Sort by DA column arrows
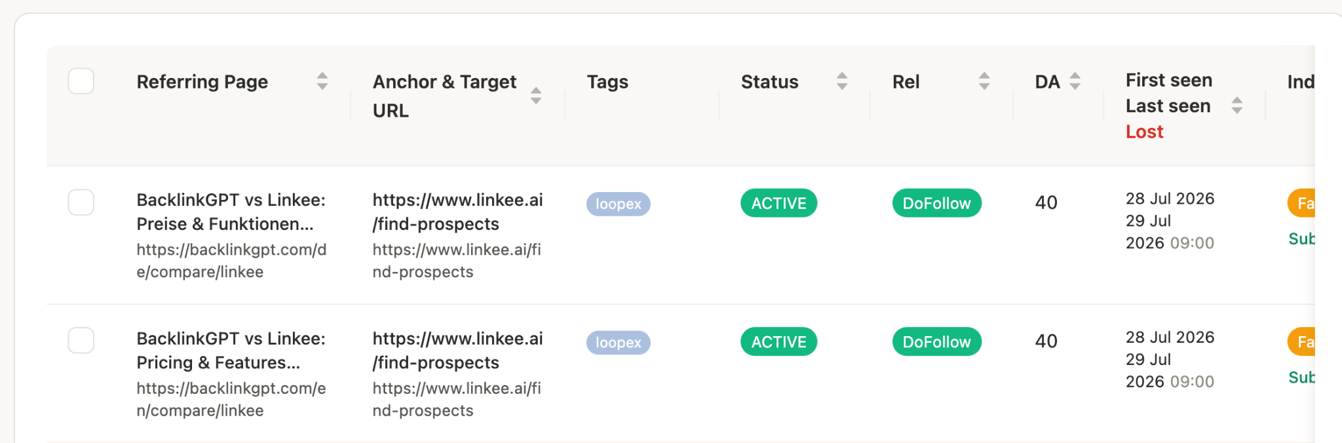The width and height of the screenshot is (1342, 443). 1075,81
